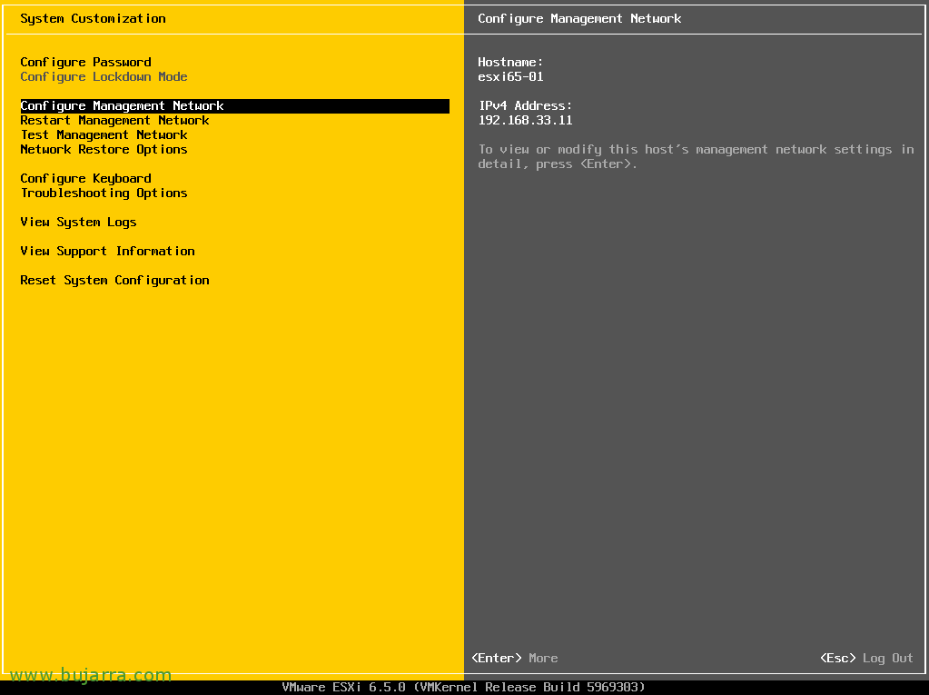
Task: Click the hostname value esxi65-01
Action: 510,77
